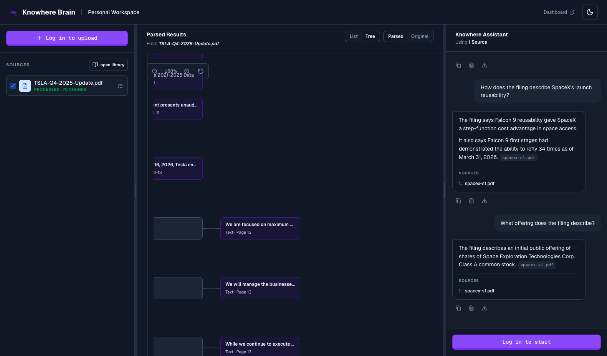Copy the initial public offering answer
607x356 pixels.
coord(458,308)
